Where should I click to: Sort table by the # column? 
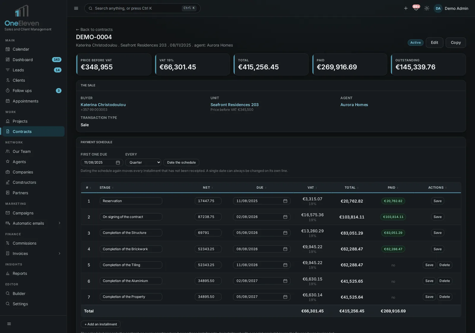(88, 188)
